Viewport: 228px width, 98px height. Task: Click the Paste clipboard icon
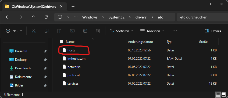click(x=59, y=31)
